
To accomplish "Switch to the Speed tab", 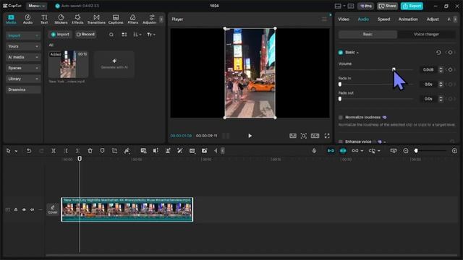I will coord(383,19).
